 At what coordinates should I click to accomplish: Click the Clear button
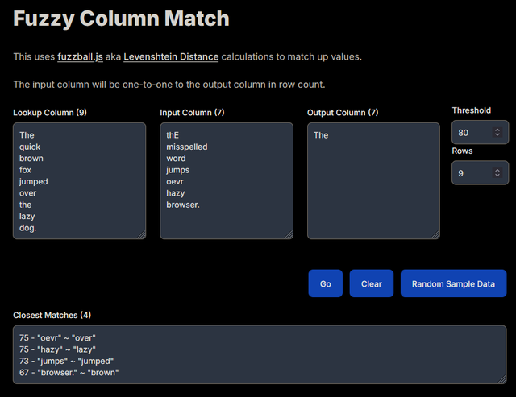pos(371,283)
